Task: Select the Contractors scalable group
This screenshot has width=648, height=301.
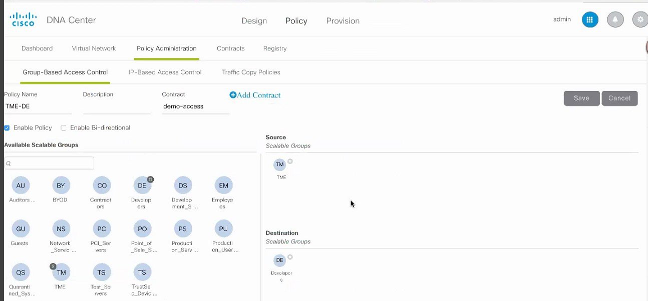Action: 101,185
